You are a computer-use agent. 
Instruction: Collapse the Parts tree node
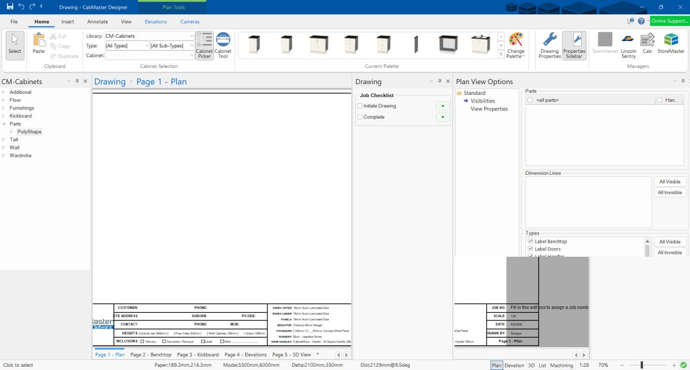(4, 124)
